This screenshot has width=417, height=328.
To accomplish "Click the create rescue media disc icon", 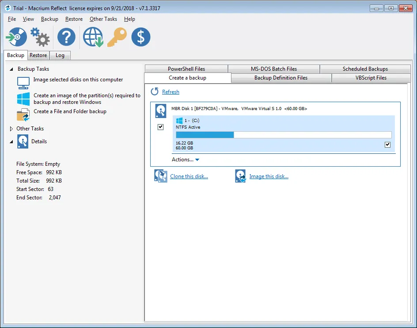I will [x=16, y=37].
